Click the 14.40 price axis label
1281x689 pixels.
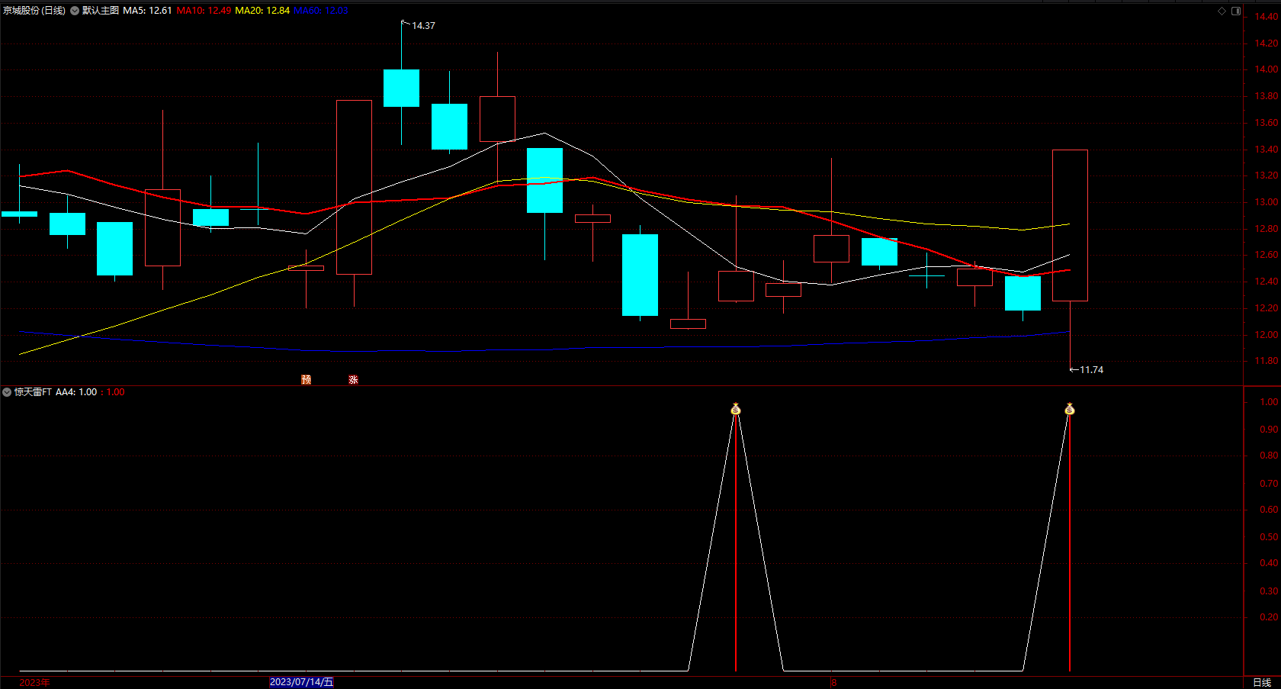[x=1266, y=17]
